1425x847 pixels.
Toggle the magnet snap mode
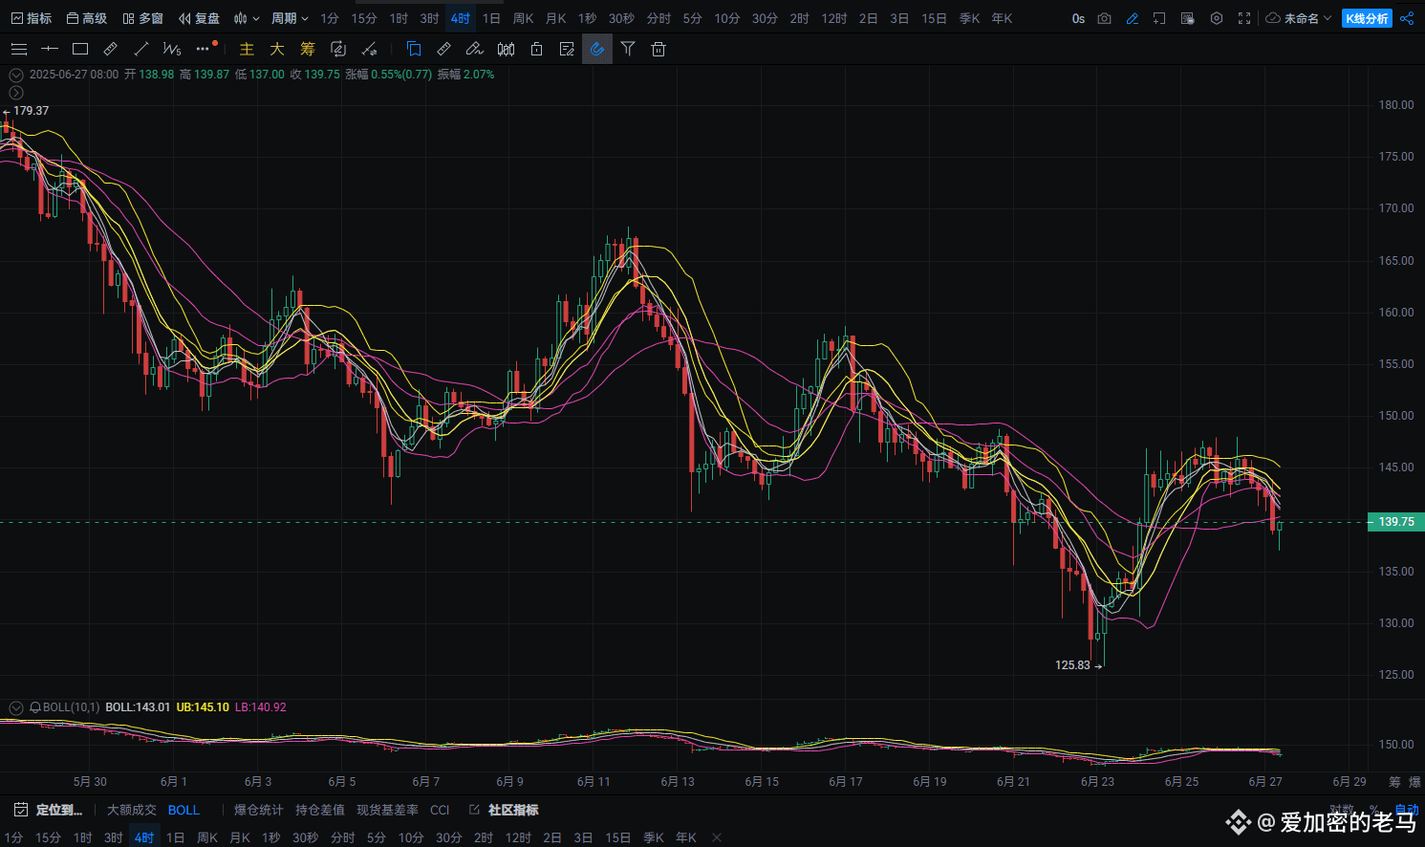(x=597, y=49)
